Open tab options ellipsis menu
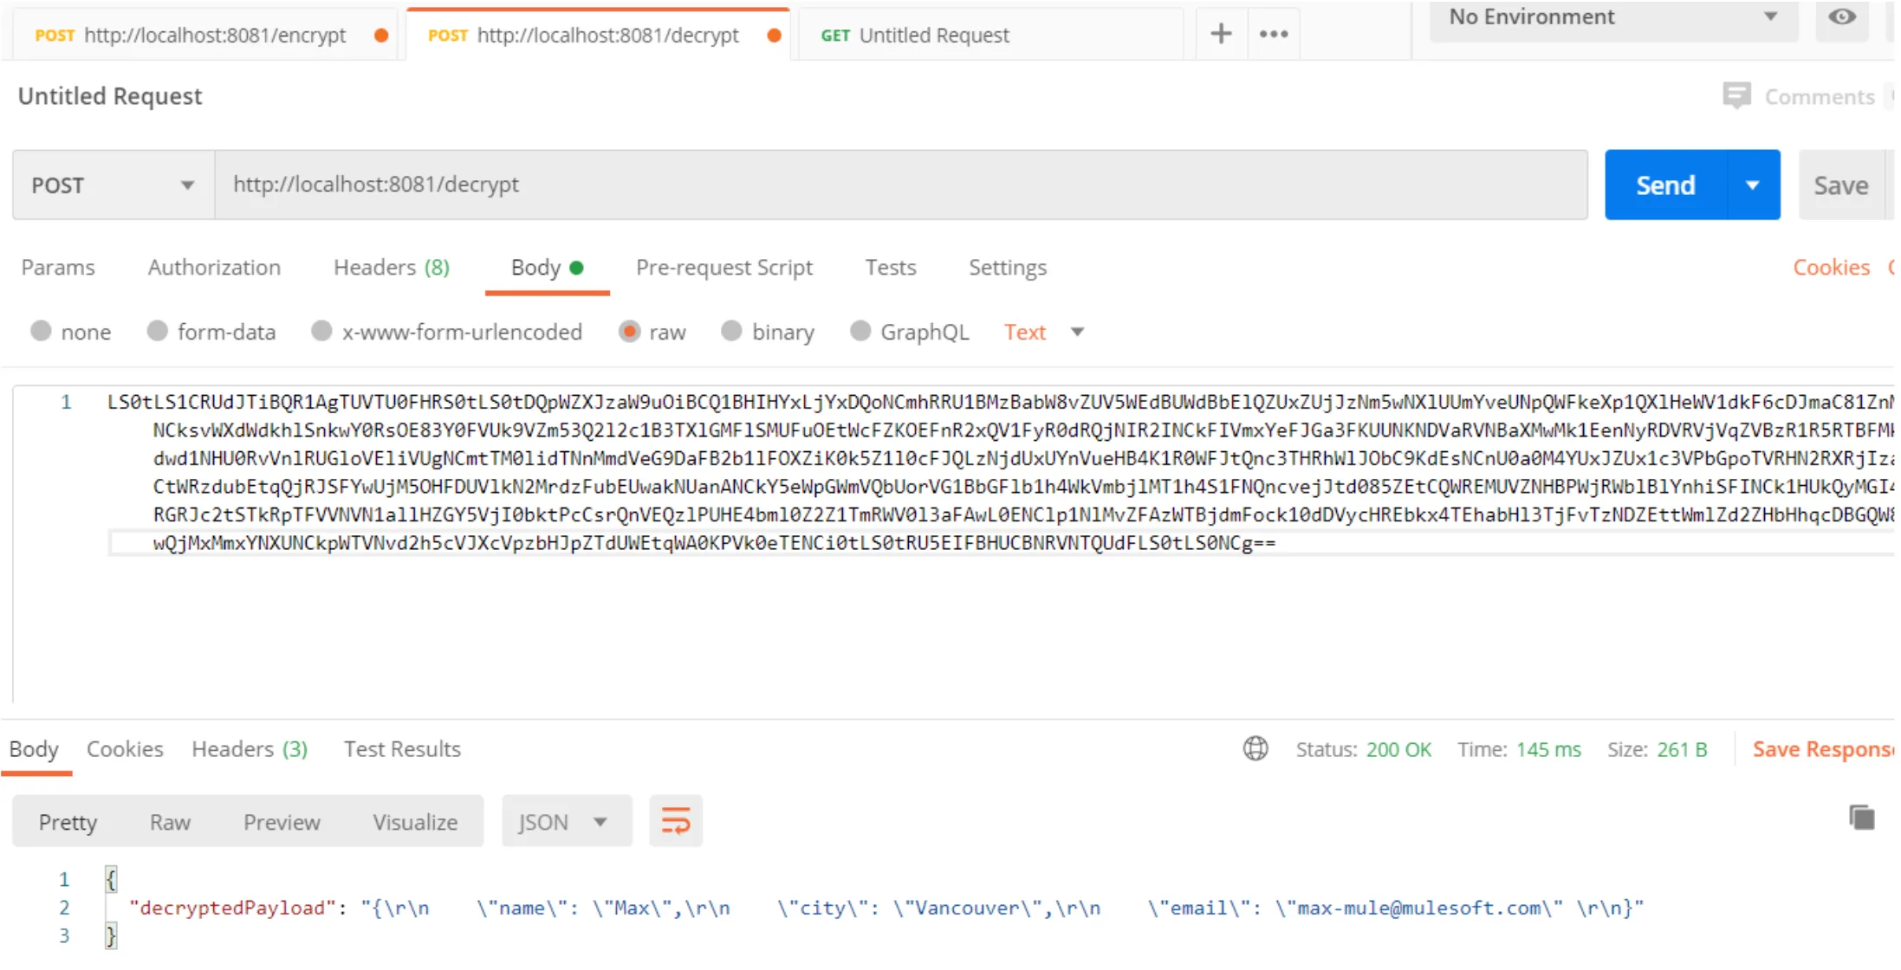The width and height of the screenshot is (1901, 970). pyautogui.click(x=1274, y=34)
